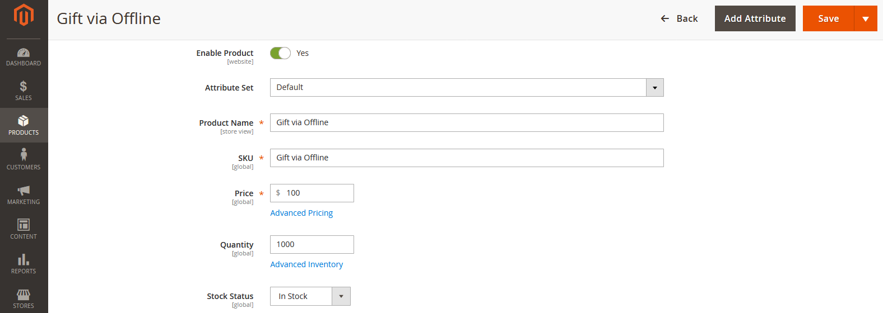The width and height of the screenshot is (883, 313).
Task: Toggle the Enable Product switch
Action: click(x=280, y=53)
